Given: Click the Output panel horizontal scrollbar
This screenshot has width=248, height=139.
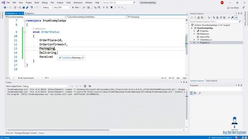Looking at the screenshot, I should (59, 130).
